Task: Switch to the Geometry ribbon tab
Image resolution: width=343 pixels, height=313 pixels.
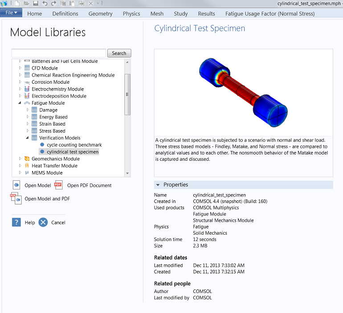Action: 100,13
